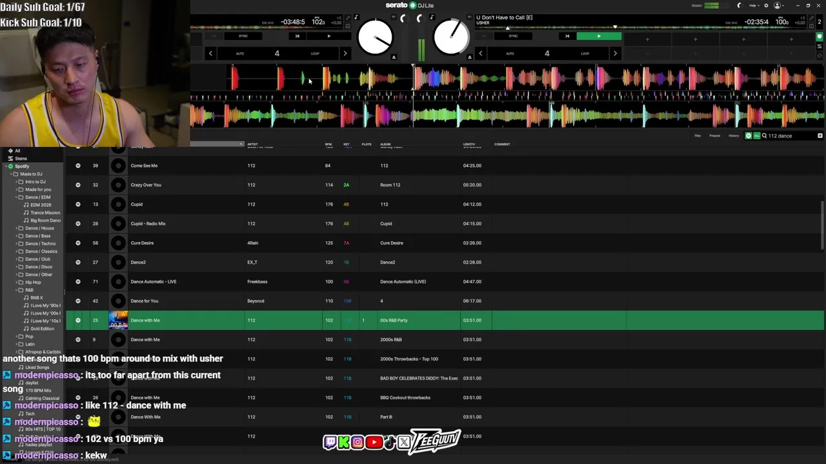
Task: Eject the right deck track
Action: 469,57
